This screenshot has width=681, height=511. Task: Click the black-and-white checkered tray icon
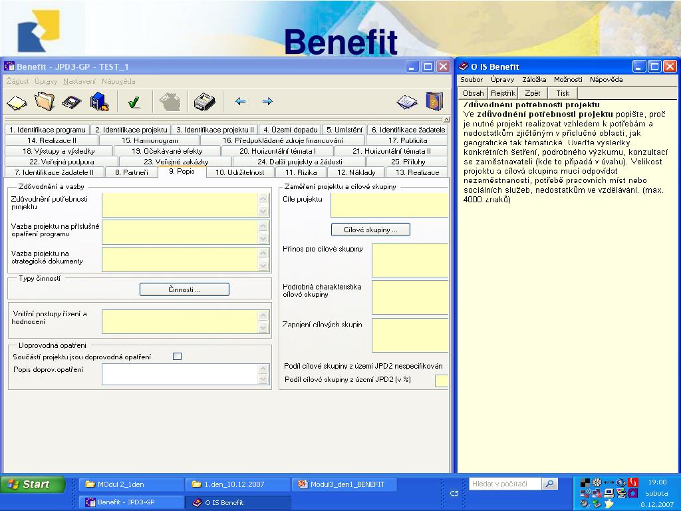(585, 482)
